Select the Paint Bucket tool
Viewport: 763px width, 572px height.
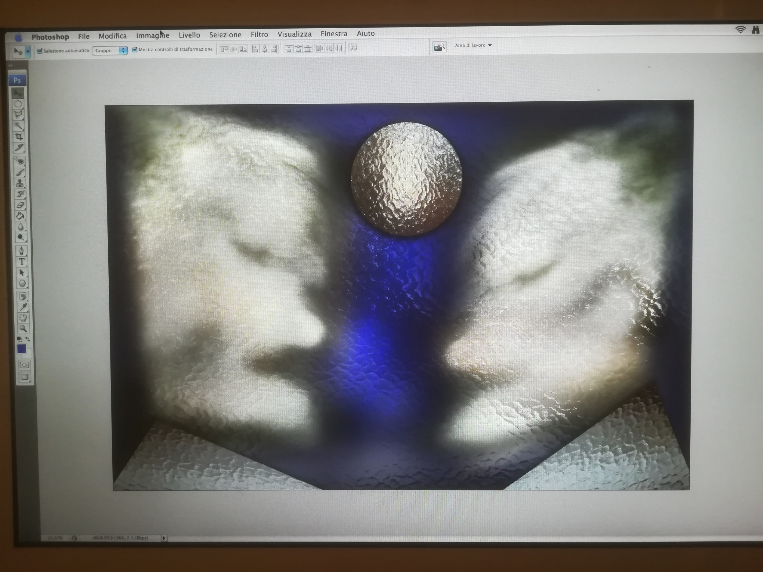click(x=20, y=216)
